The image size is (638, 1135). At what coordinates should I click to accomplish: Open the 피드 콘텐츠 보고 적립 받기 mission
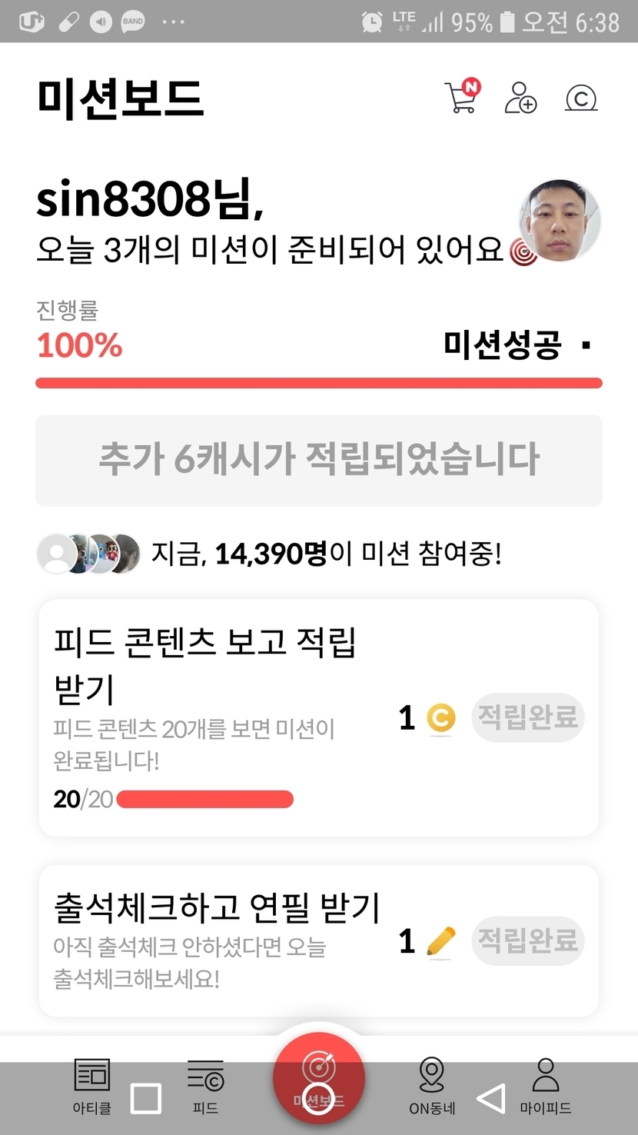point(204,663)
